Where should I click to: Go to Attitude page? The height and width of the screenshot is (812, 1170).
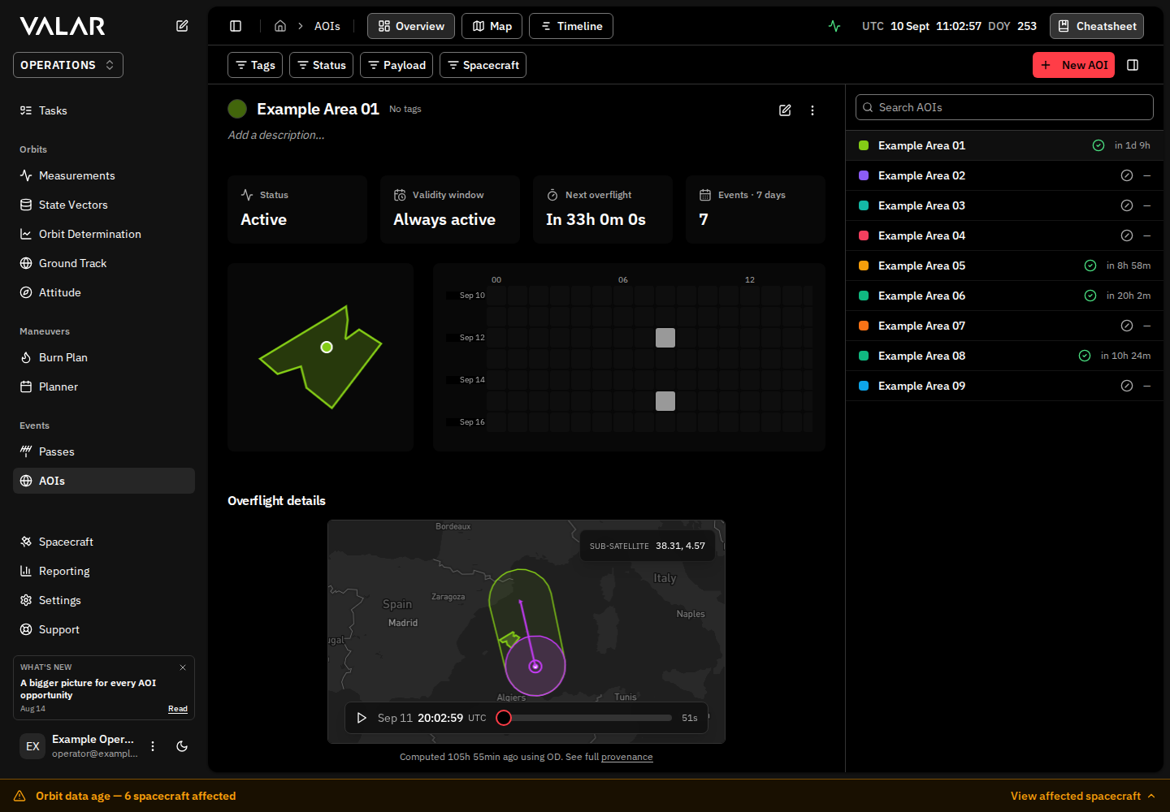(x=104, y=292)
